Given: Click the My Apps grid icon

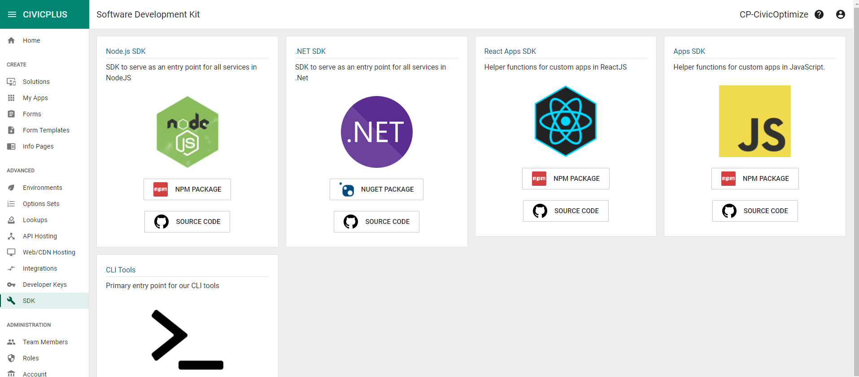Looking at the screenshot, I should point(11,98).
